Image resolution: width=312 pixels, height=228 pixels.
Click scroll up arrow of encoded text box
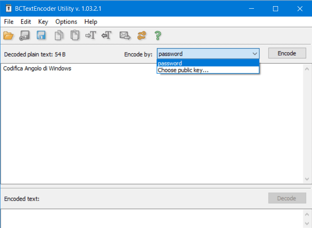[307, 214]
